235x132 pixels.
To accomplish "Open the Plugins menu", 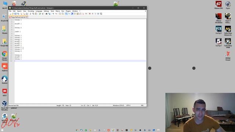I will 68,11.
